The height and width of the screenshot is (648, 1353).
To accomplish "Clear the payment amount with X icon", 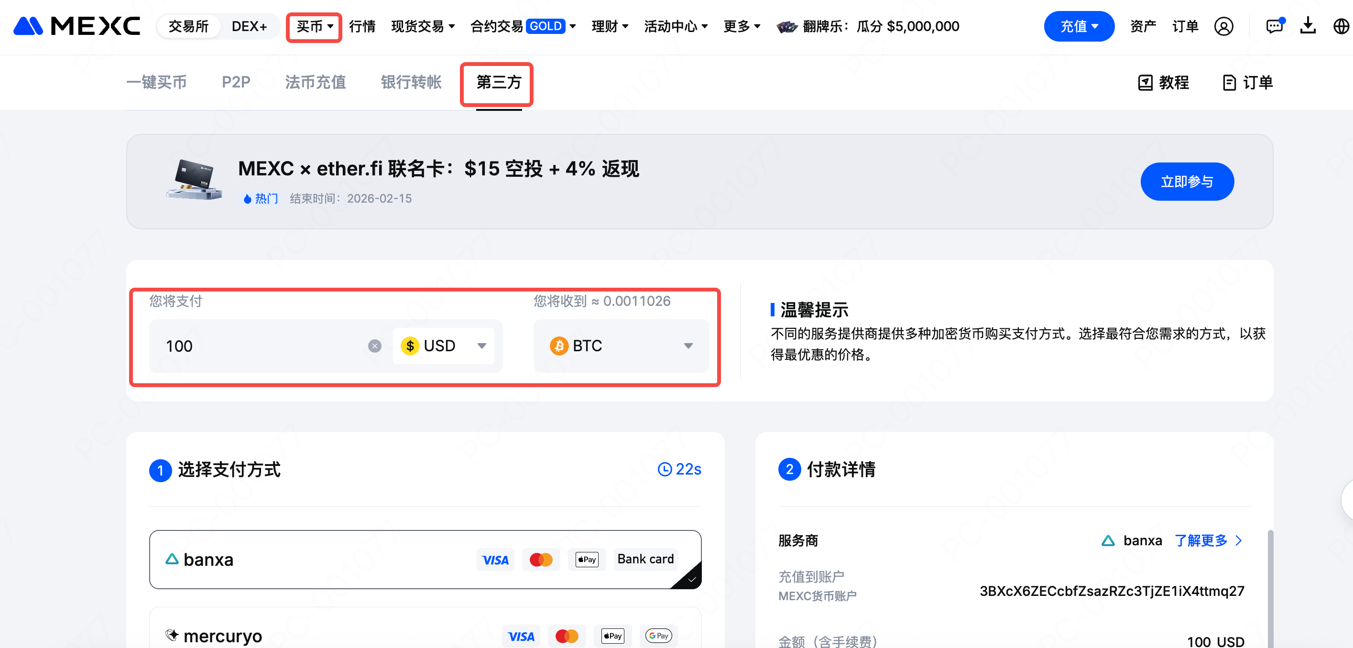I will click(374, 346).
